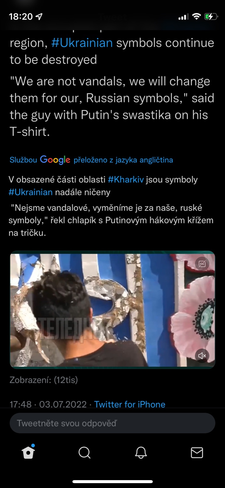The height and width of the screenshot is (488, 225).
Task: Tap the tweet timestamp 17:48 03.07.2022
Action: [x=48, y=404]
